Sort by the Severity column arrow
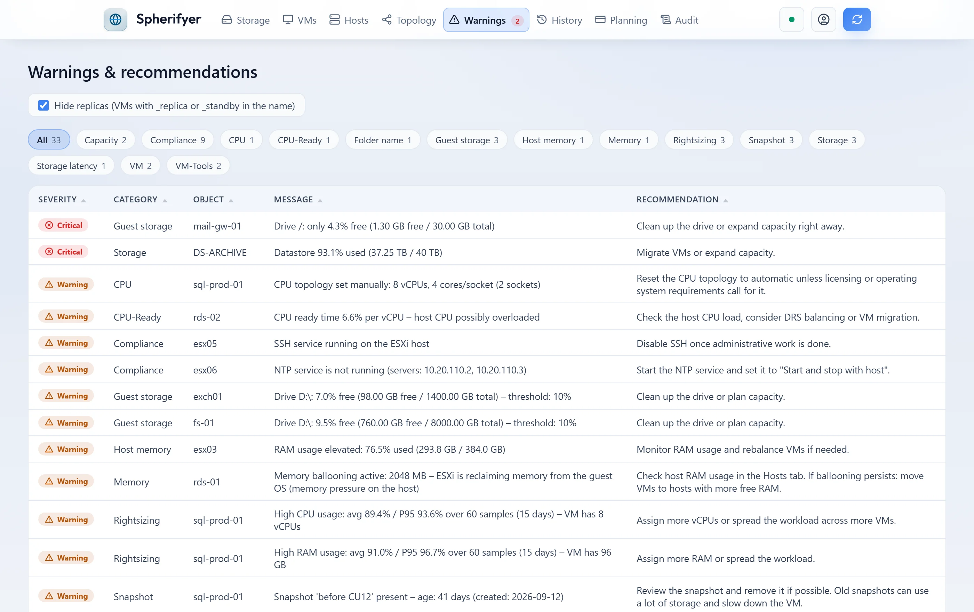Viewport: 974px width, 612px height. pos(83,200)
